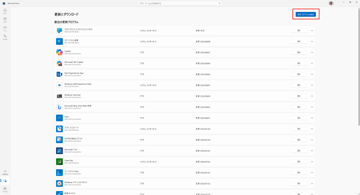Click 開く button for スマートフォン連携 row
The width and height of the screenshot is (360, 195).
tap(299, 41)
